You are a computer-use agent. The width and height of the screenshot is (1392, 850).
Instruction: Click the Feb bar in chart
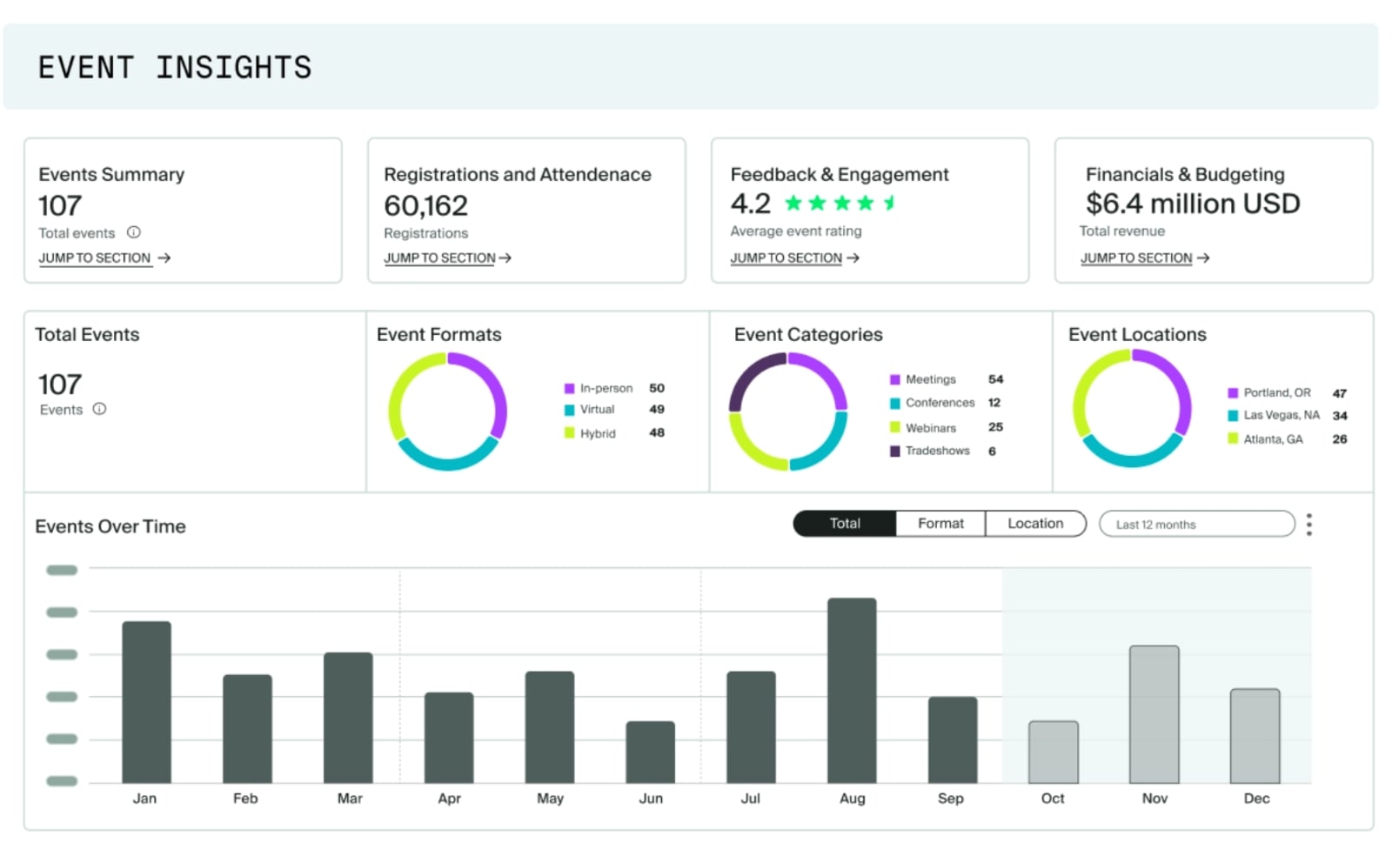coord(247,729)
